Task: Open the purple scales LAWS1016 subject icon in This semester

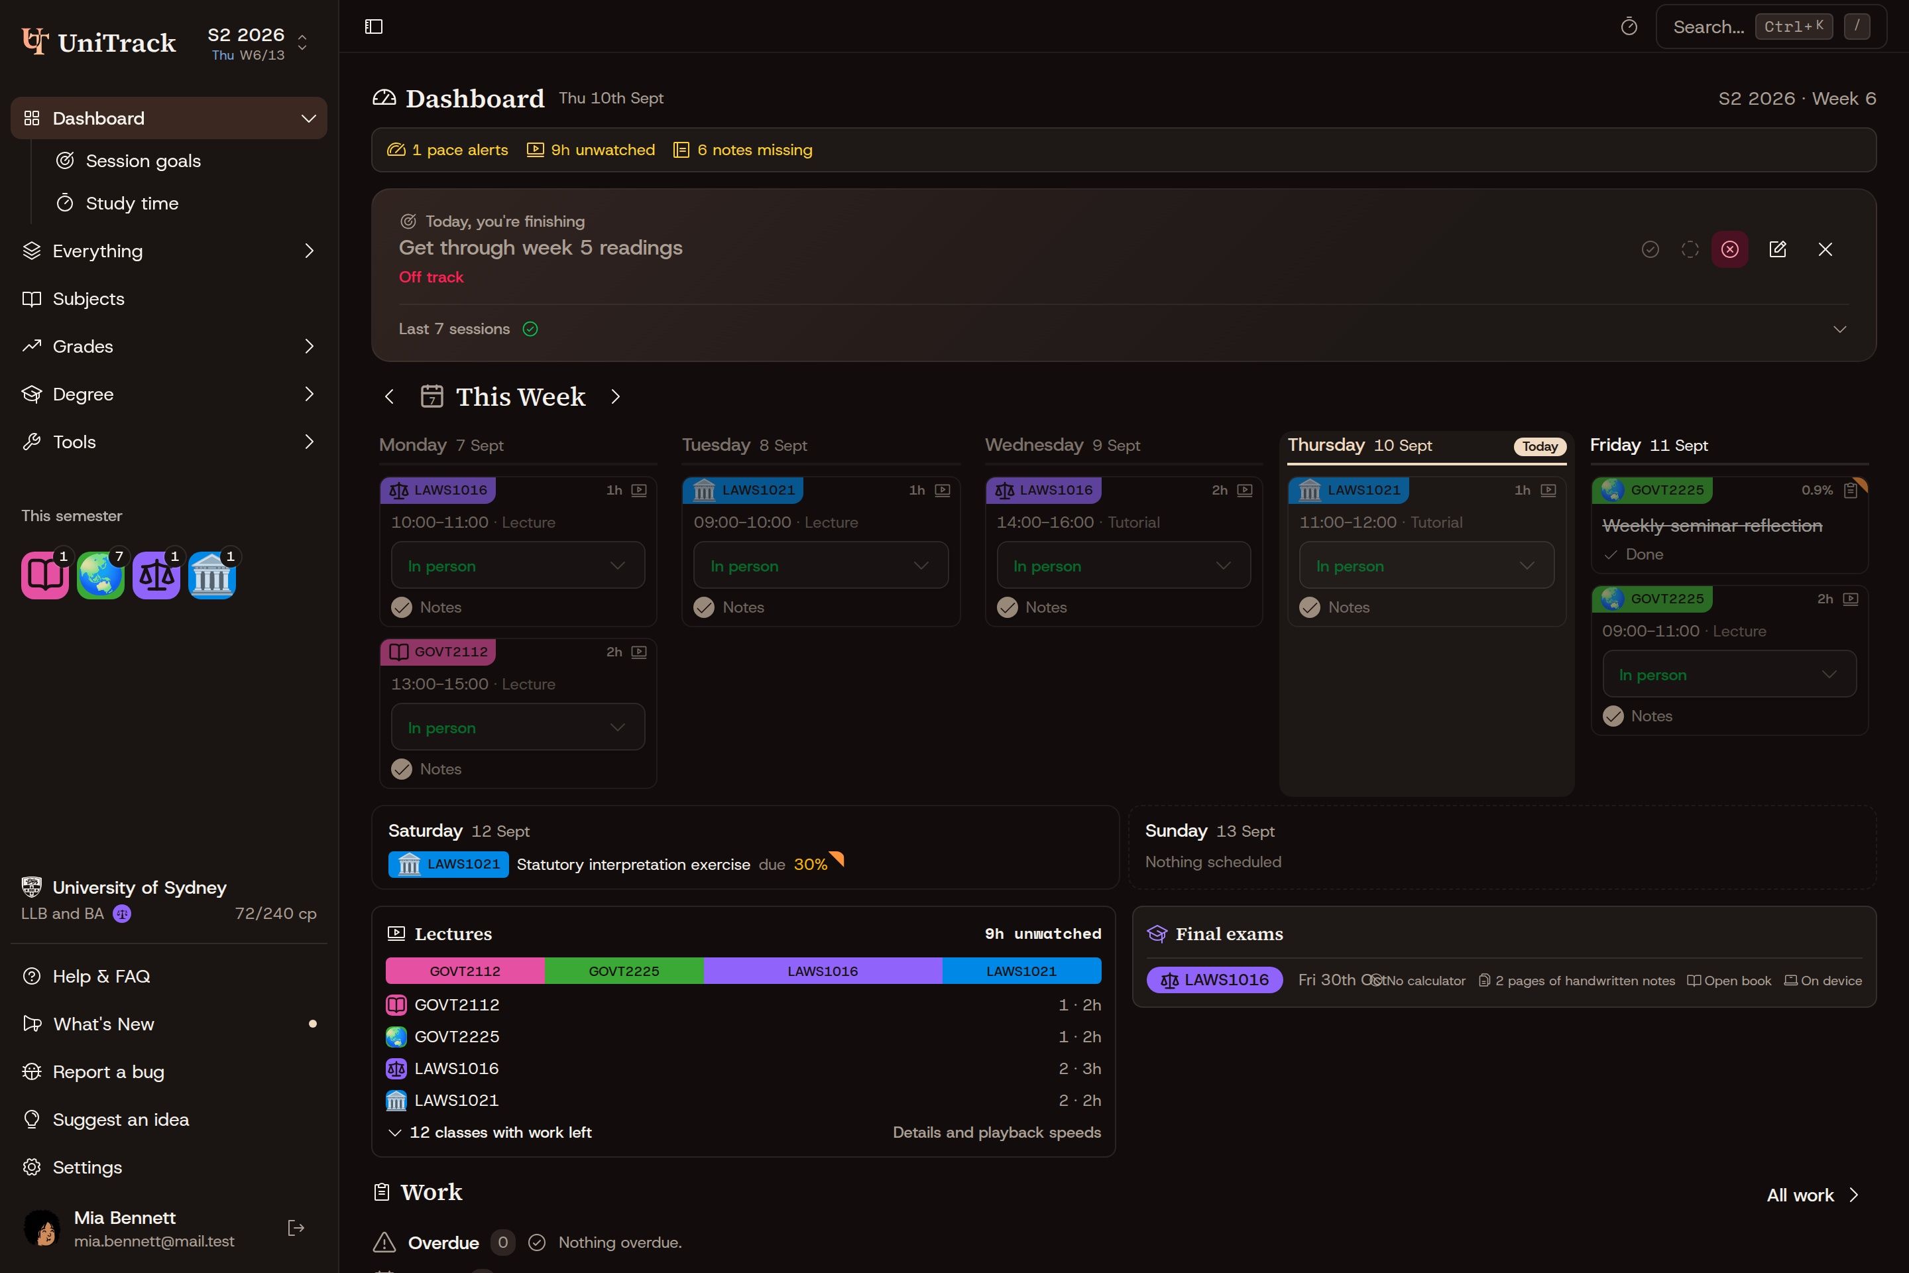Action: (156, 575)
